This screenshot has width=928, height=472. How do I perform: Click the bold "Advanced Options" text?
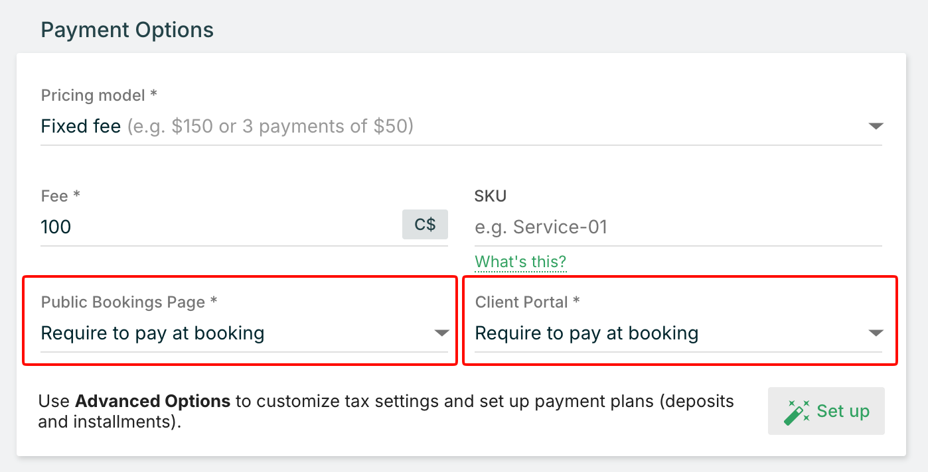point(153,401)
